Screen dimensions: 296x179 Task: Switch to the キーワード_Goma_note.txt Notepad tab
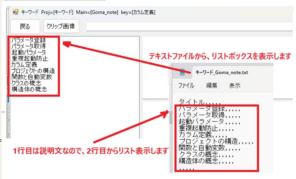click(222, 73)
